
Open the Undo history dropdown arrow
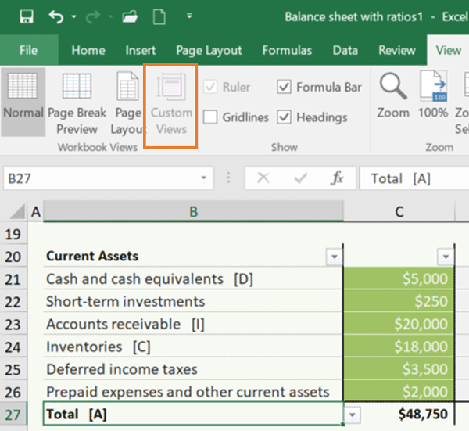pyautogui.click(x=74, y=16)
